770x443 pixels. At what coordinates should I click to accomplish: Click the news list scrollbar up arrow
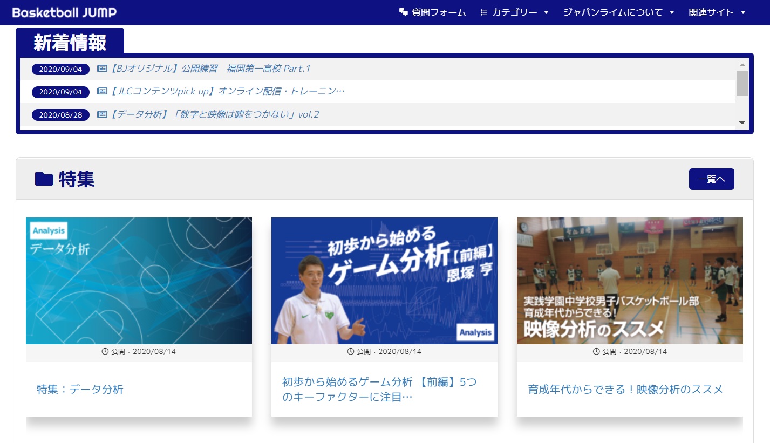[x=742, y=64]
